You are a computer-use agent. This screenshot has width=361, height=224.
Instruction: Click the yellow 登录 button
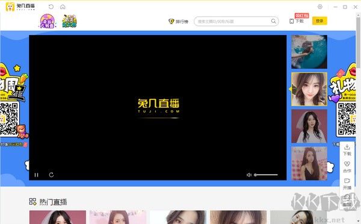319,21
